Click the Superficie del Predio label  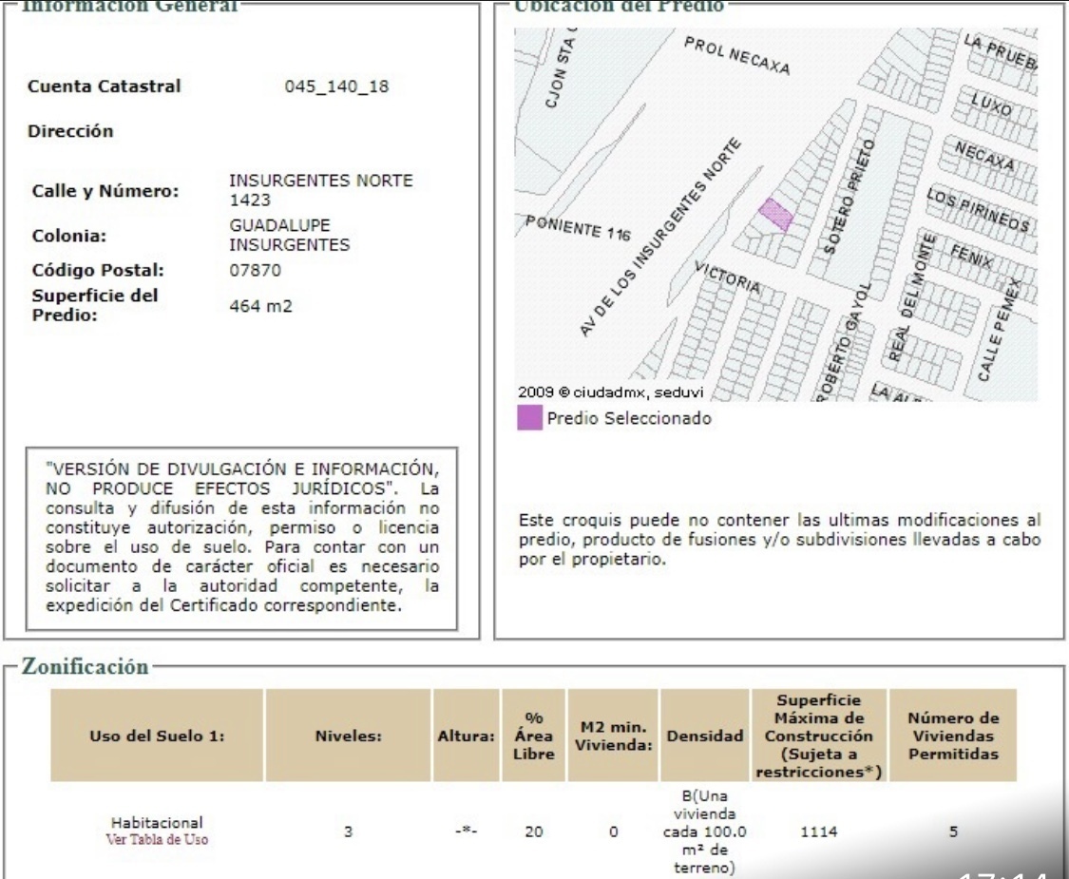(95, 305)
